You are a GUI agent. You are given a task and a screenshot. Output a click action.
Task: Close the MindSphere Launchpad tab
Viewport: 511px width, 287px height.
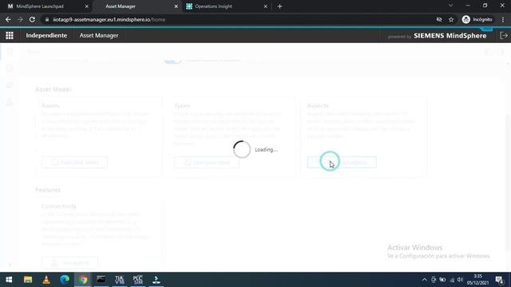(86, 6)
